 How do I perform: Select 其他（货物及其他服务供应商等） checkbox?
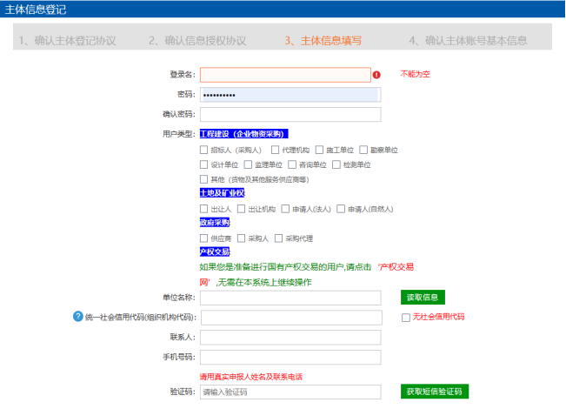tap(204, 179)
